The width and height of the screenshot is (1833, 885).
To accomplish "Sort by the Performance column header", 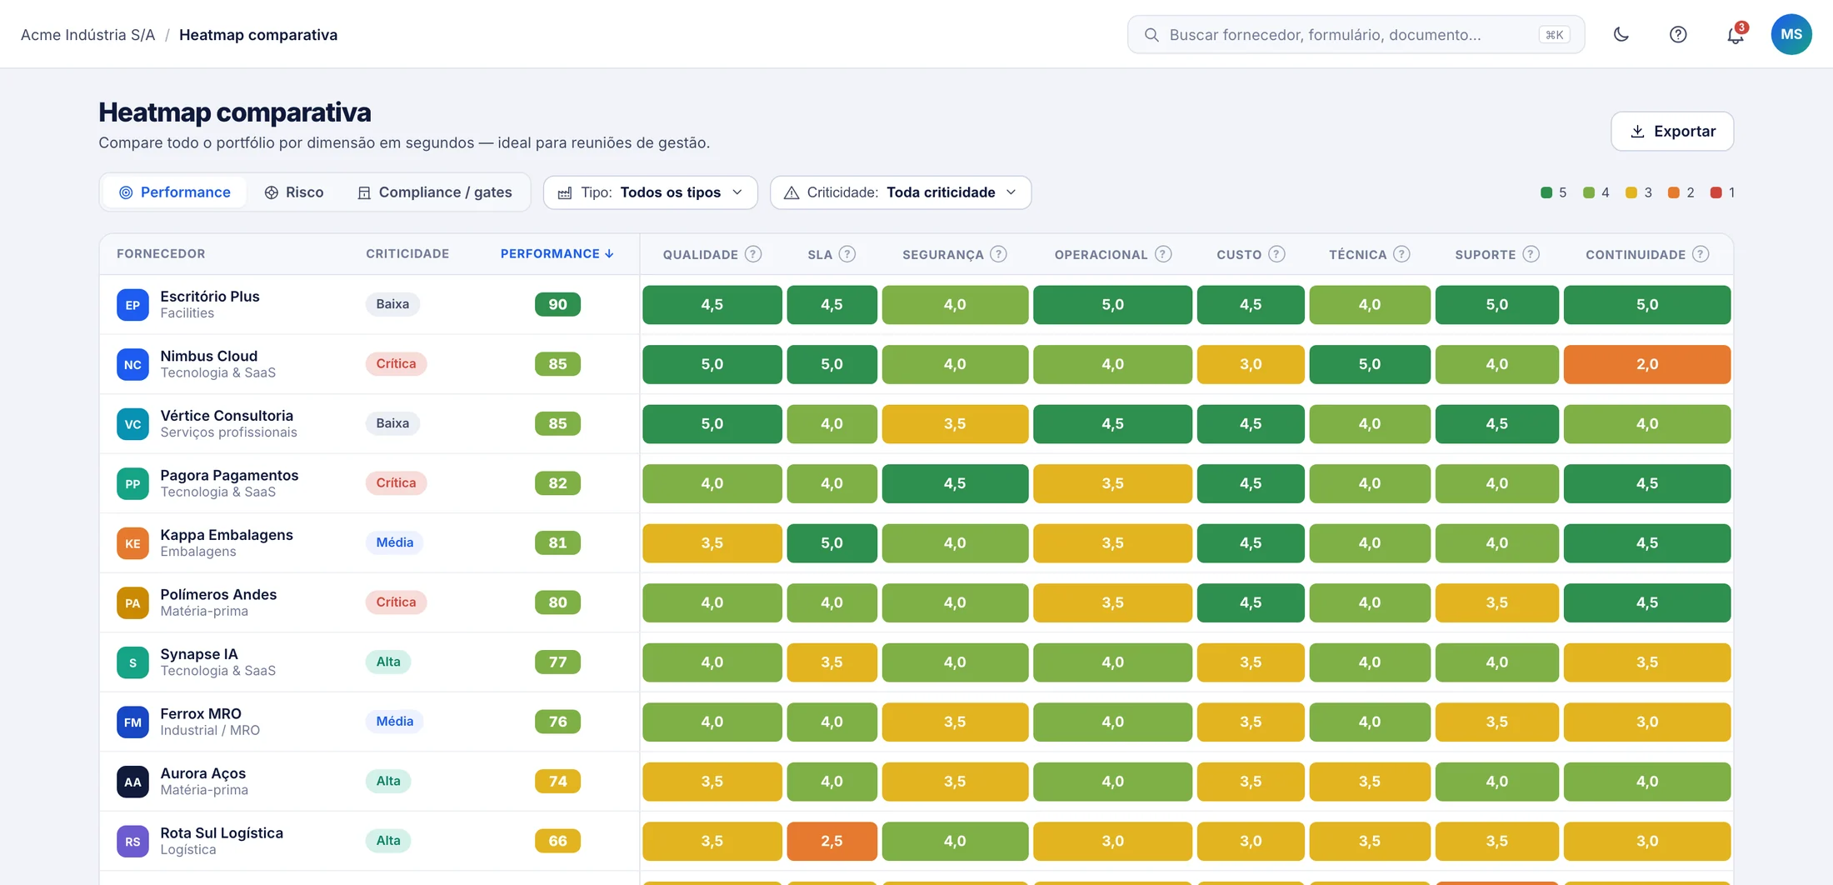I will click(557, 253).
